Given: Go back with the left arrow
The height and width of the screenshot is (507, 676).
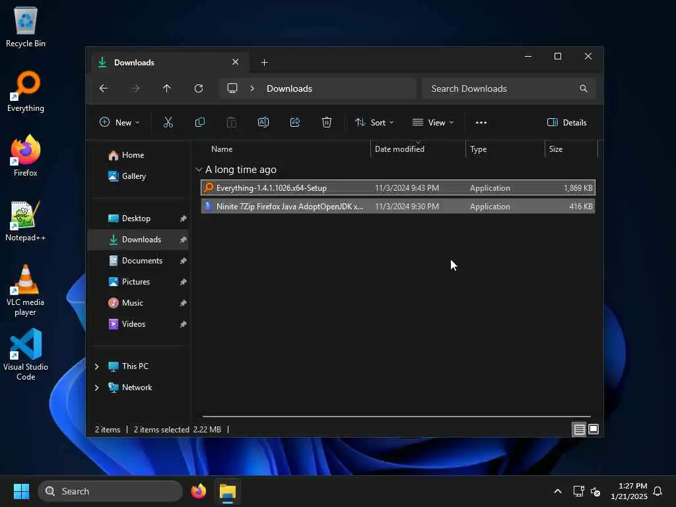Looking at the screenshot, I should pyautogui.click(x=104, y=88).
